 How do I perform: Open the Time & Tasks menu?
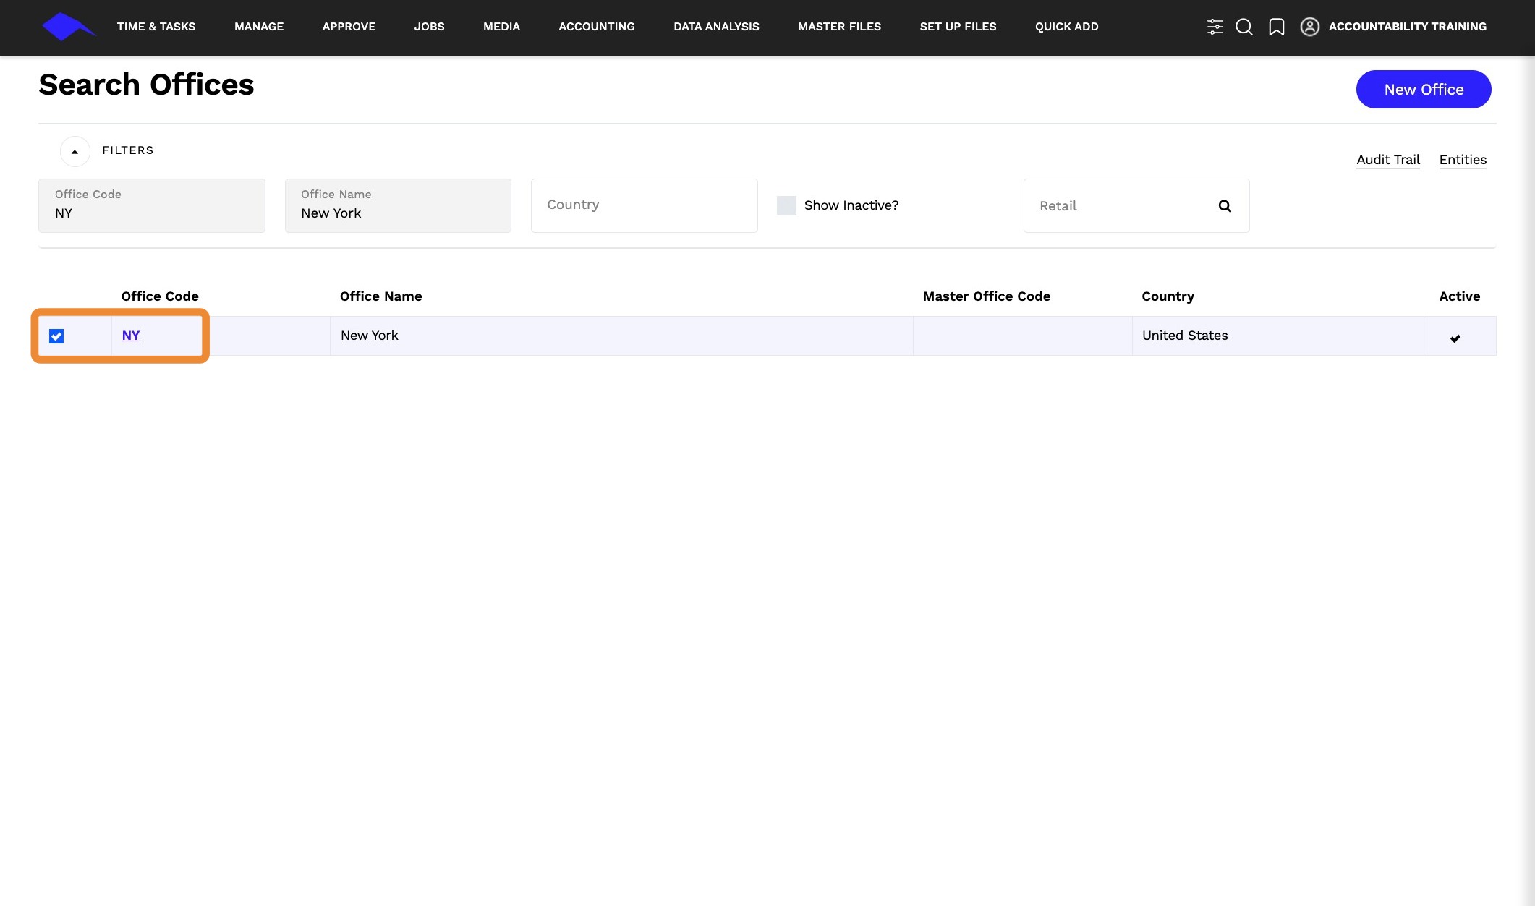[156, 27]
